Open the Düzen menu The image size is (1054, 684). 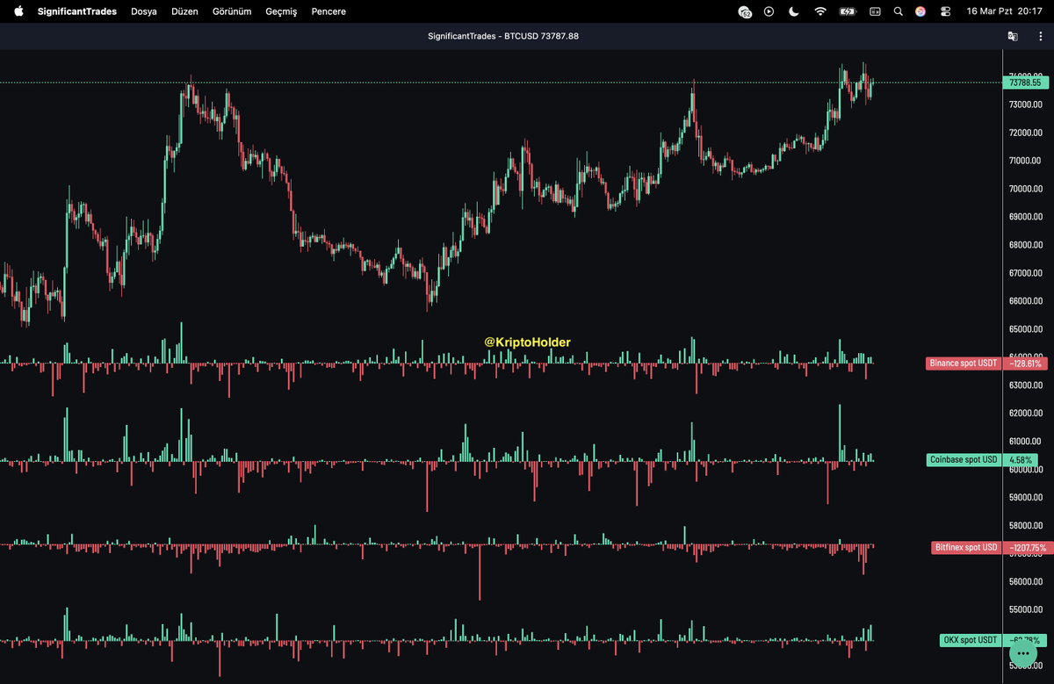click(184, 11)
